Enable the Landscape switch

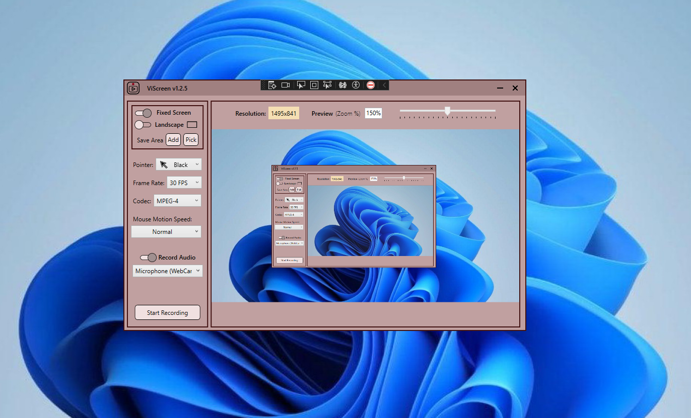143,124
